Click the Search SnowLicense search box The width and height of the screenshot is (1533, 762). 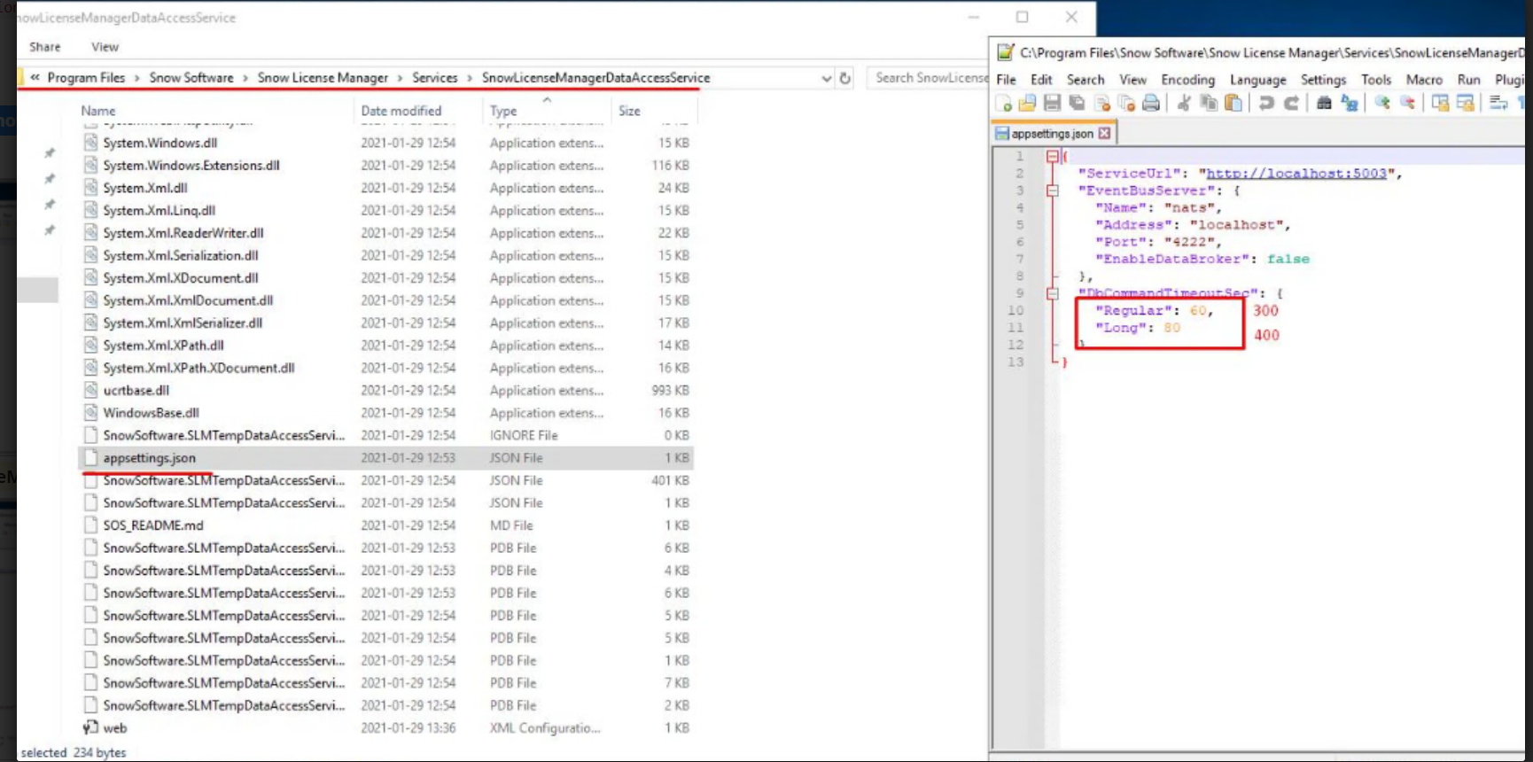point(929,78)
